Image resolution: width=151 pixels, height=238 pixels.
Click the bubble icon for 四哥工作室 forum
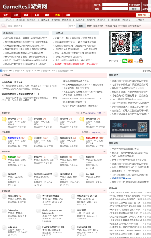tap(4, 197)
